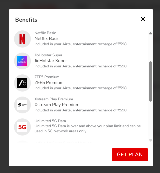160x173 pixels.
Task: Click the Netflix logo icon
Action: pos(22,39)
